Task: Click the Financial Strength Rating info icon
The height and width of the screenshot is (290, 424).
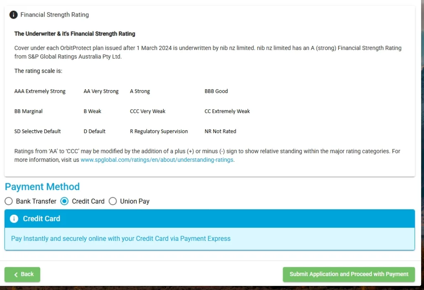Action: [13, 14]
